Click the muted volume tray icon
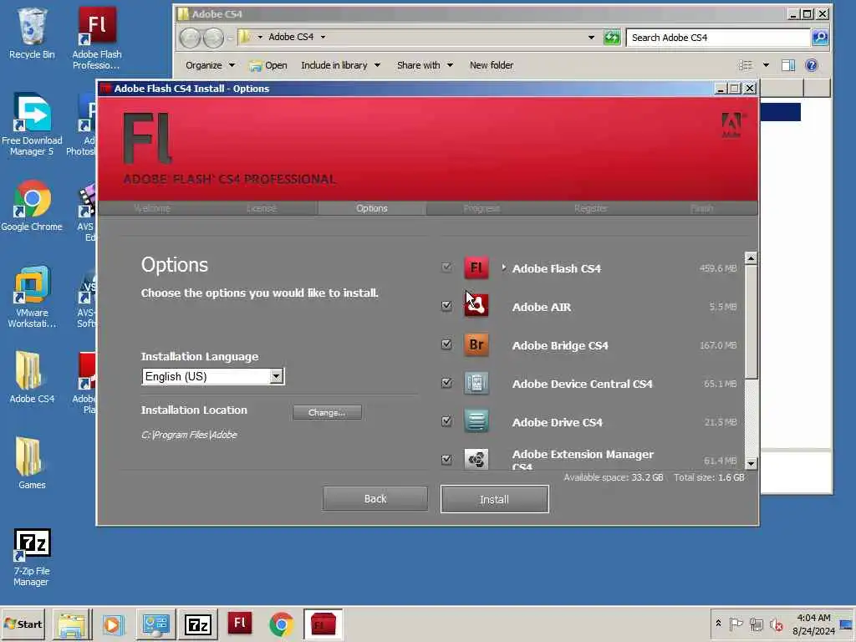The height and width of the screenshot is (642, 856). [776, 624]
